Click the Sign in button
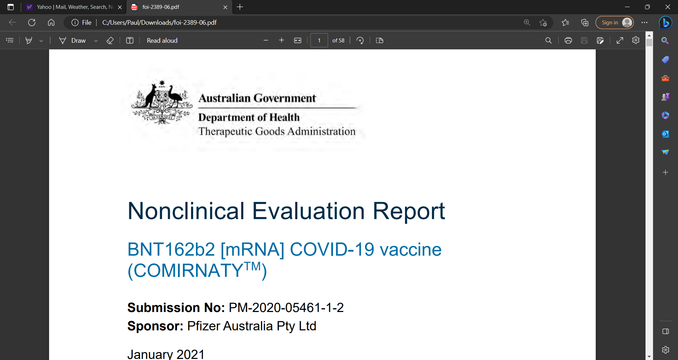 pyautogui.click(x=614, y=23)
